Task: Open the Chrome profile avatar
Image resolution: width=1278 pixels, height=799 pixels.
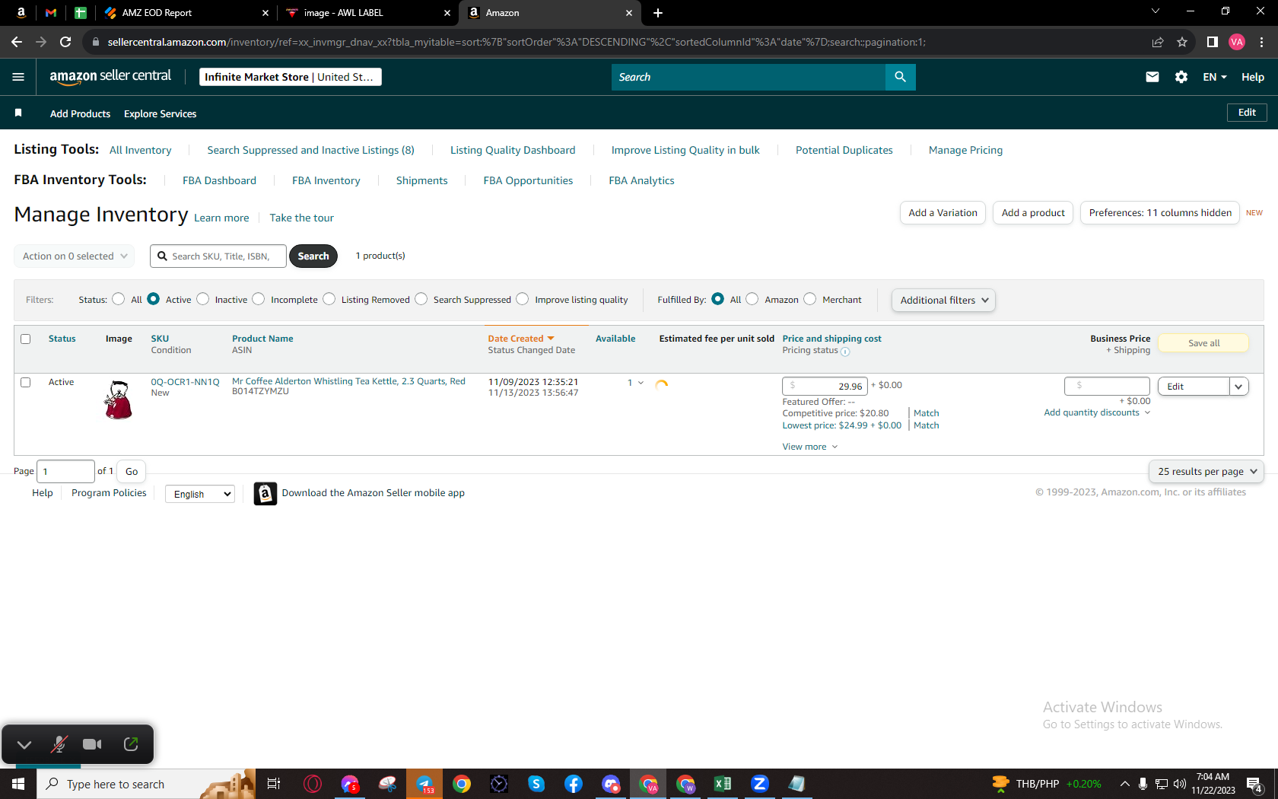Action: [x=1237, y=42]
